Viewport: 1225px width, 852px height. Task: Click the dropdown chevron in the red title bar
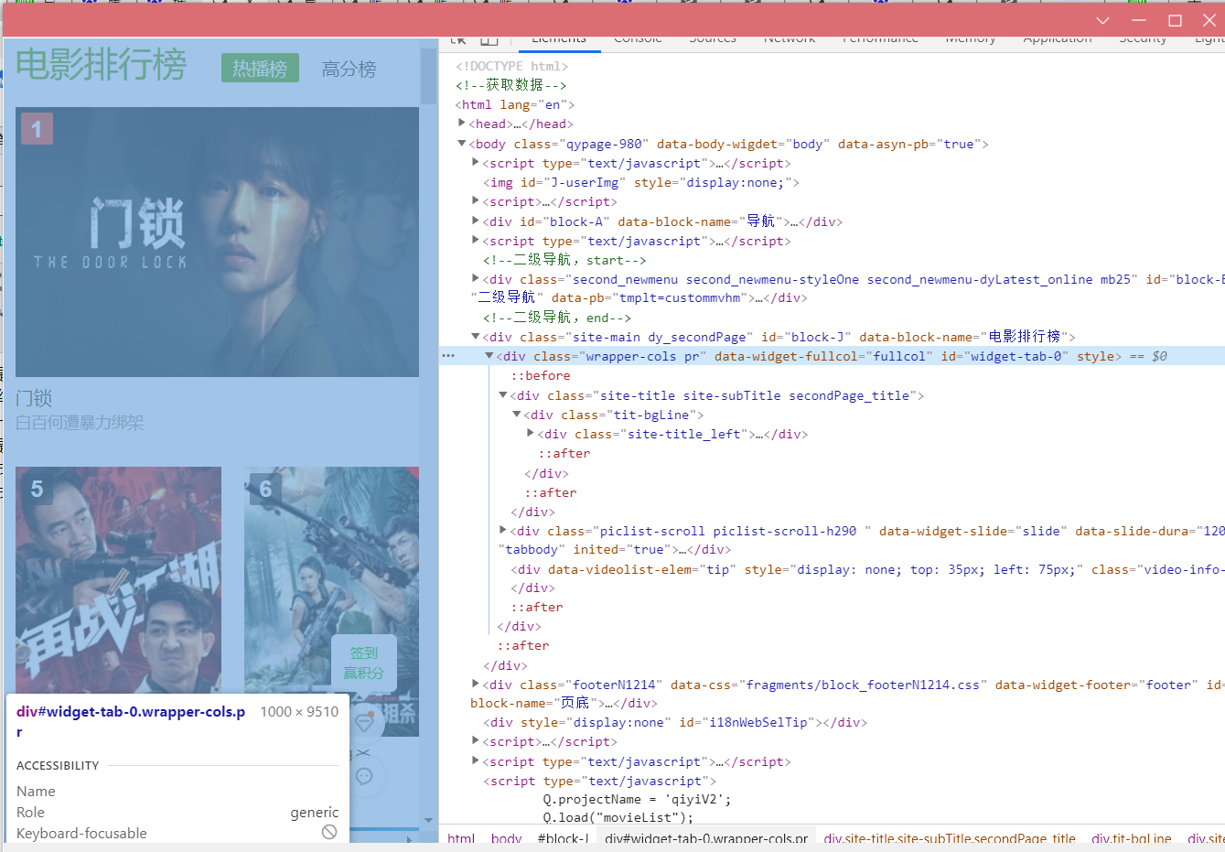pos(1102,20)
